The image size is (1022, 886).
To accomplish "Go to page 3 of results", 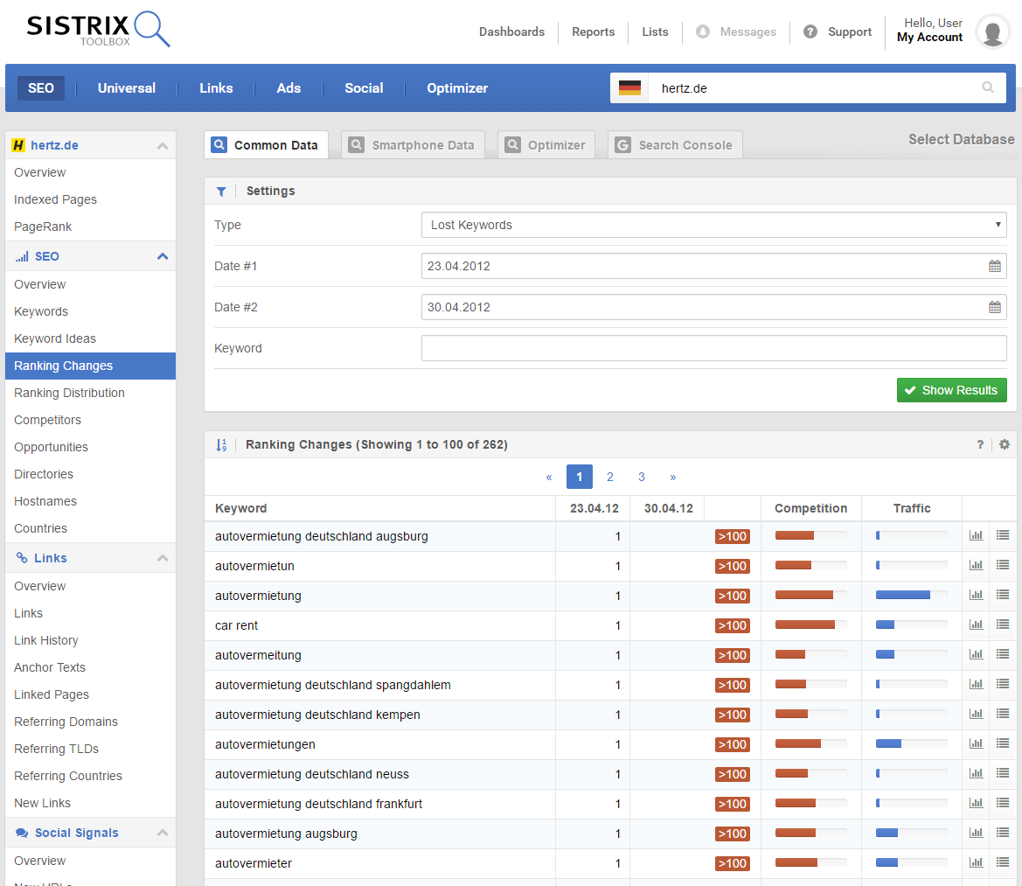I will point(642,477).
